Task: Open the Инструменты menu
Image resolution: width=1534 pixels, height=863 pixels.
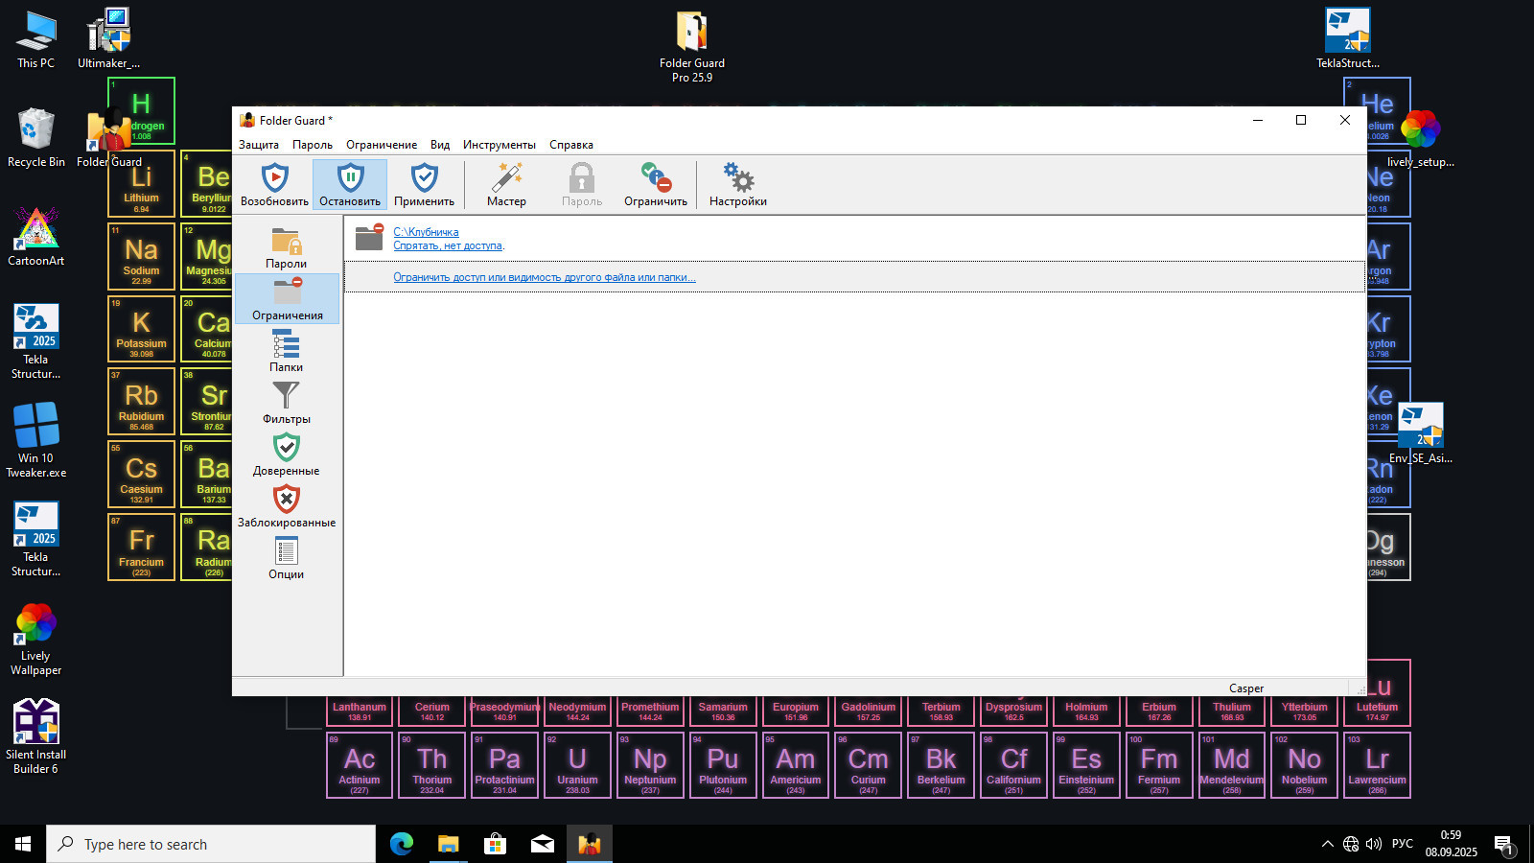Action: click(x=500, y=145)
